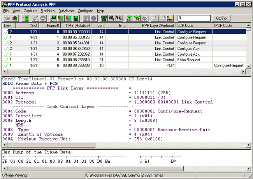Select the row with time 00:00:05.000125
This screenshot has height=179, width=253.
coord(124,37)
